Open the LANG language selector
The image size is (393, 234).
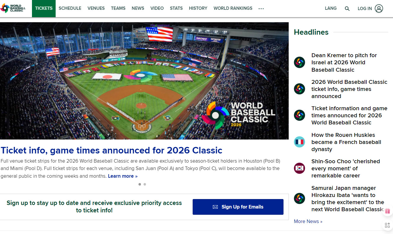(331, 8)
